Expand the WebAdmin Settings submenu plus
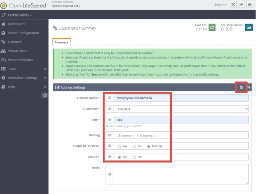Image resolution: width=256 pixels, height=194 pixels. [x=45, y=78]
